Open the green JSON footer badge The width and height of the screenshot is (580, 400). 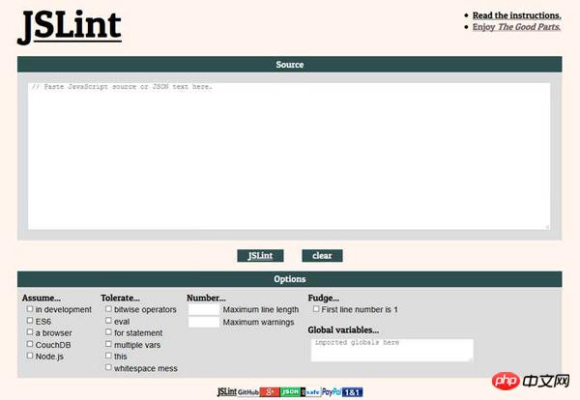[290, 392]
